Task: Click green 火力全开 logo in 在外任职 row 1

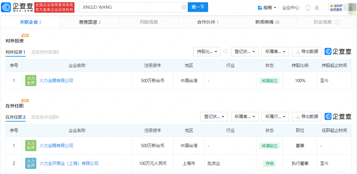Action: (31, 146)
